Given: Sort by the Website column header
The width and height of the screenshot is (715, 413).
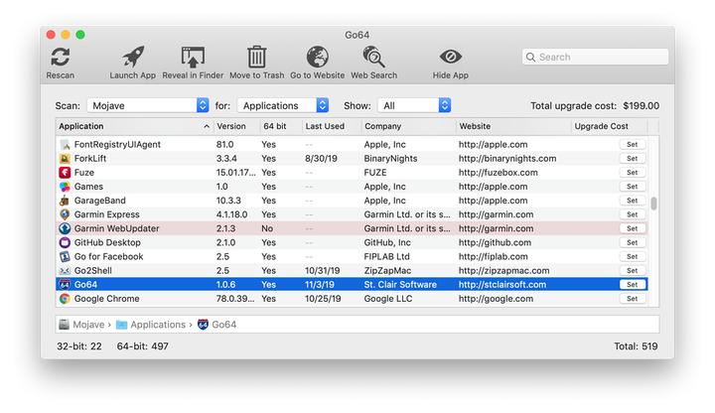Looking at the screenshot, I should point(513,126).
